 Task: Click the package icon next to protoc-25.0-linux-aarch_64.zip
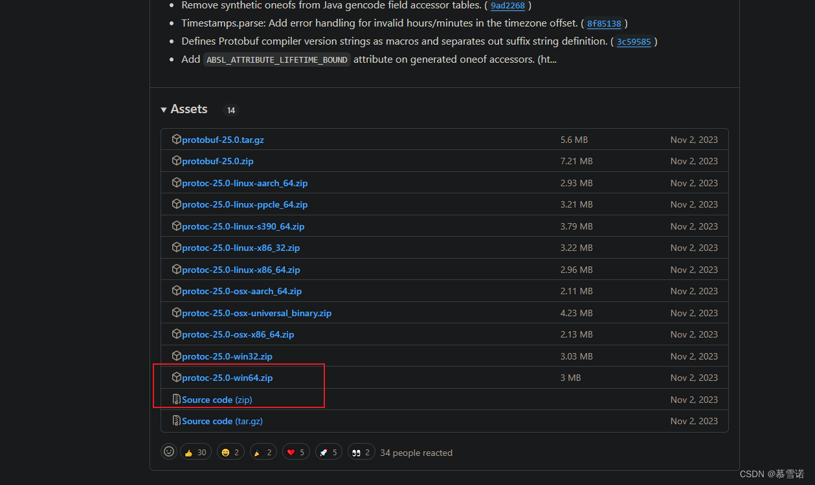tap(176, 182)
